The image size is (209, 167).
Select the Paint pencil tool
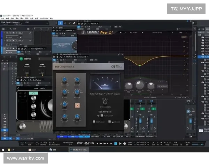(70, 23)
